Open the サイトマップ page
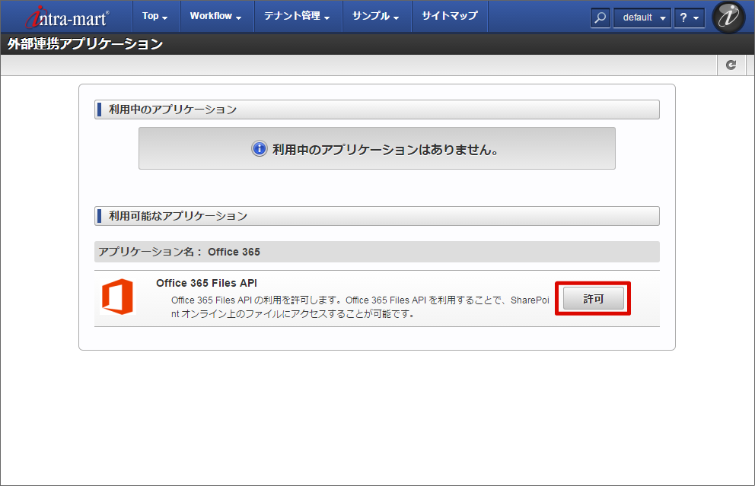The image size is (755, 486). pos(450,17)
